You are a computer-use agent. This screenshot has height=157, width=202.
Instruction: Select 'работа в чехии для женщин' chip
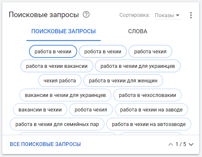click(x=123, y=81)
